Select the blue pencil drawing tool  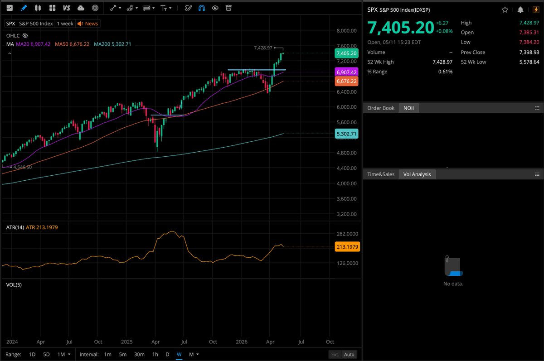tap(24, 8)
